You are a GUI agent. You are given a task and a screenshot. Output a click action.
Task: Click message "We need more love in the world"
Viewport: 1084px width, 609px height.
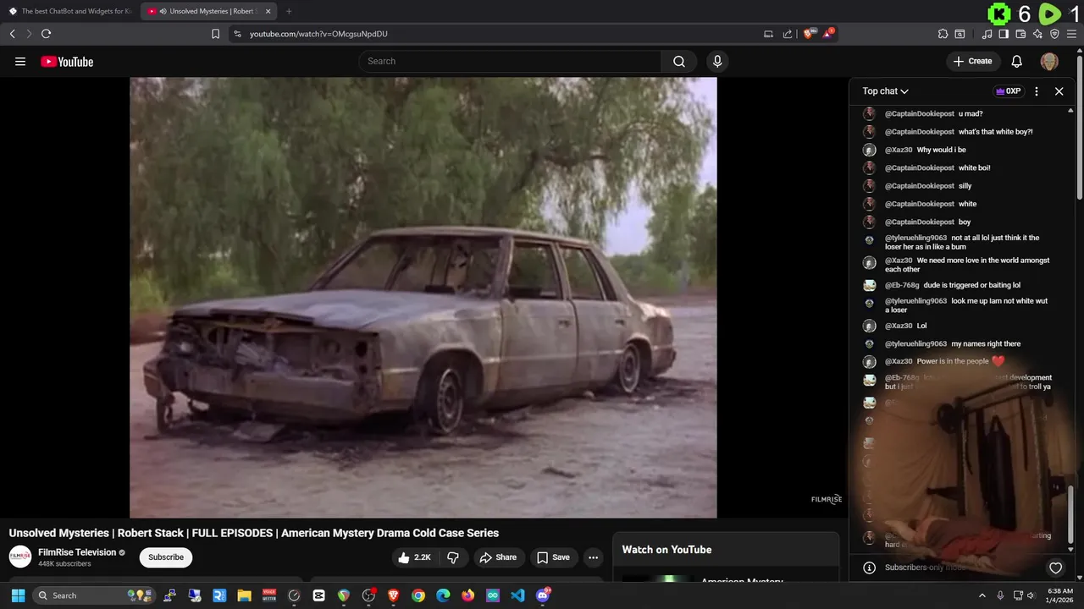967,265
